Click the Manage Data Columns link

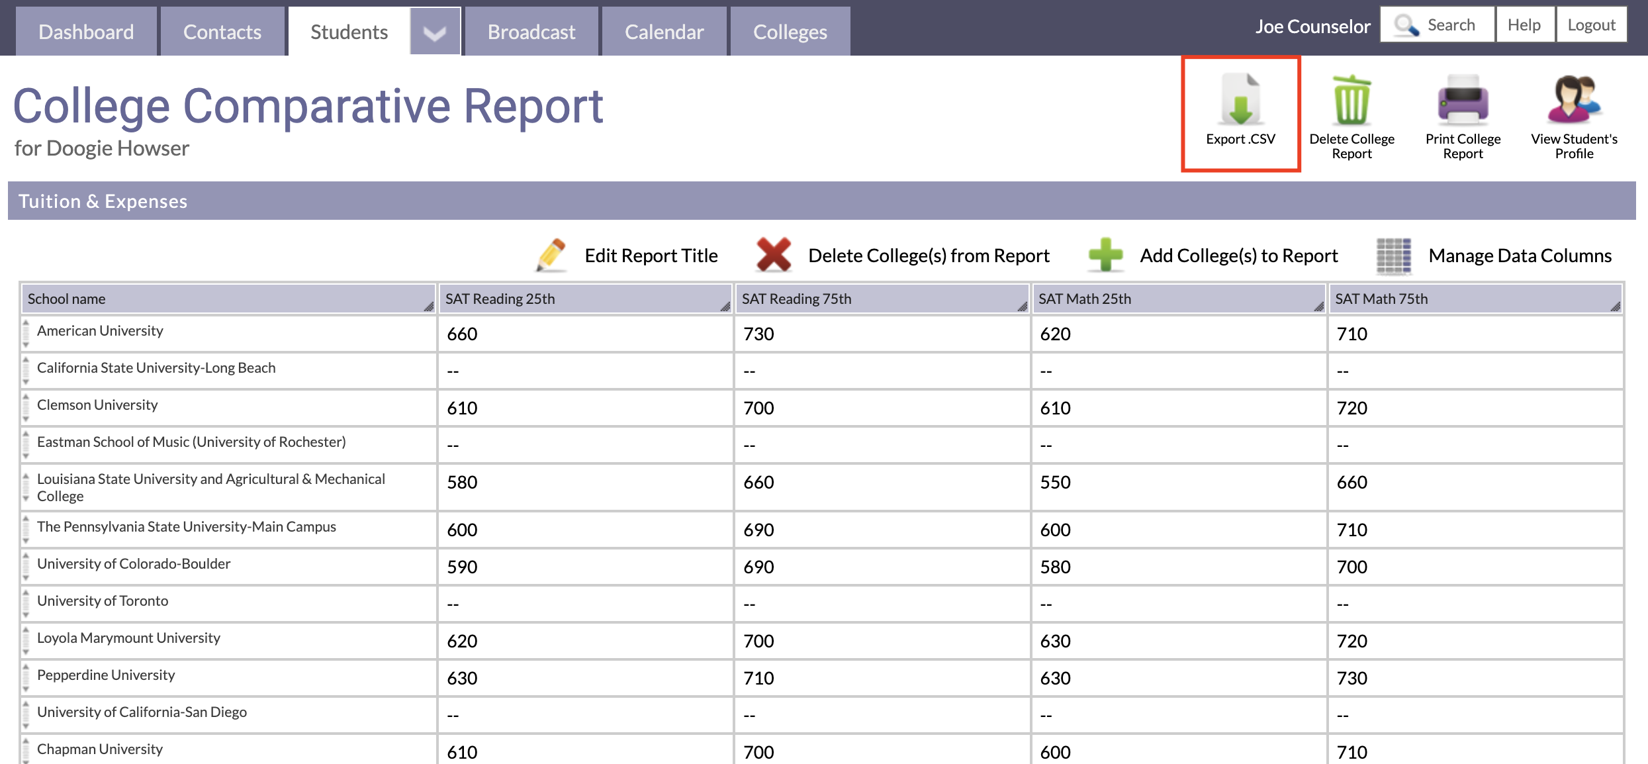pos(1520,256)
